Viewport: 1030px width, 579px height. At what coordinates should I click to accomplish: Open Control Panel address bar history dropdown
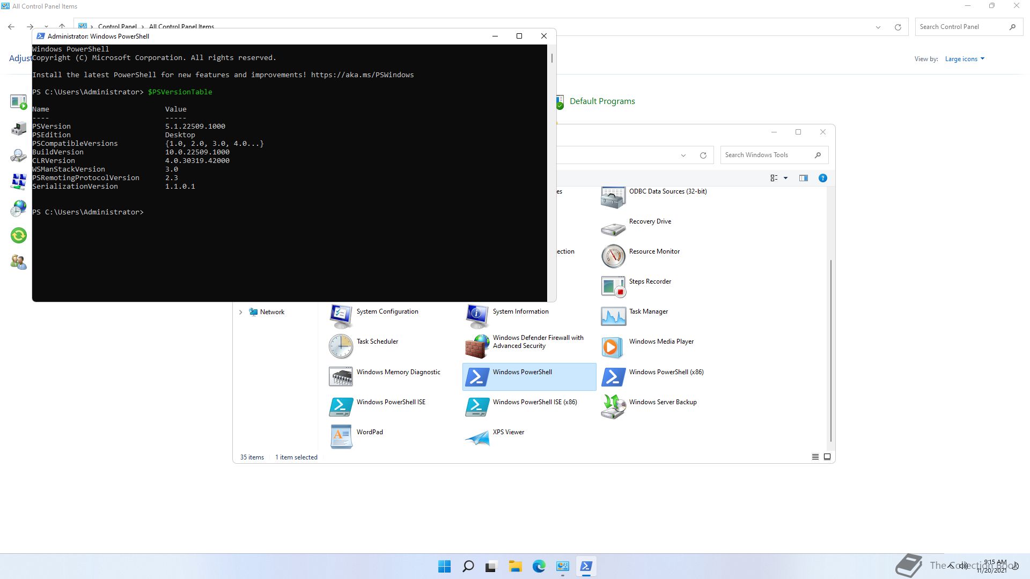878,27
